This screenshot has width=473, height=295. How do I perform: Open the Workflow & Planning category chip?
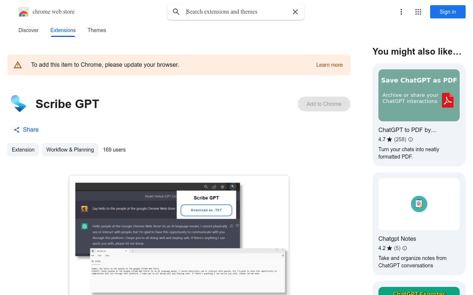pos(70,150)
